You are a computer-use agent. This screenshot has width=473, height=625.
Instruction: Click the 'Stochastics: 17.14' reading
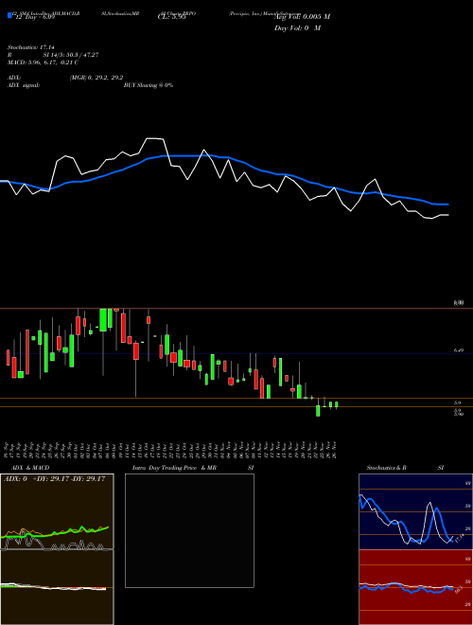point(30,47)
